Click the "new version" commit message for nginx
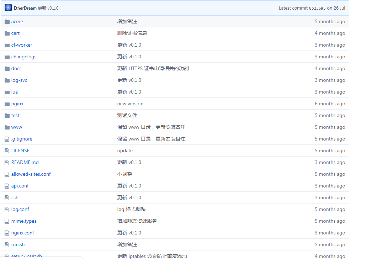The width and height of the screenshot is (366, 259). tap(130, 104)
